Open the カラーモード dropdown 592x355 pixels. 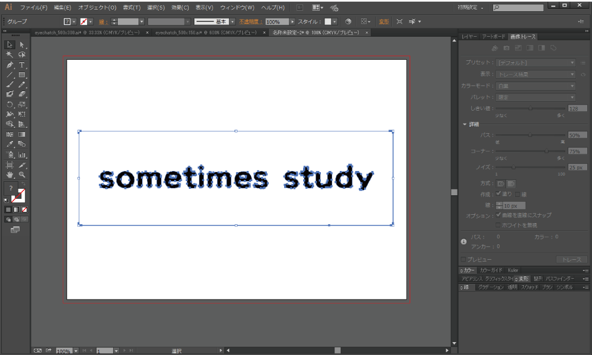(536, 86)
